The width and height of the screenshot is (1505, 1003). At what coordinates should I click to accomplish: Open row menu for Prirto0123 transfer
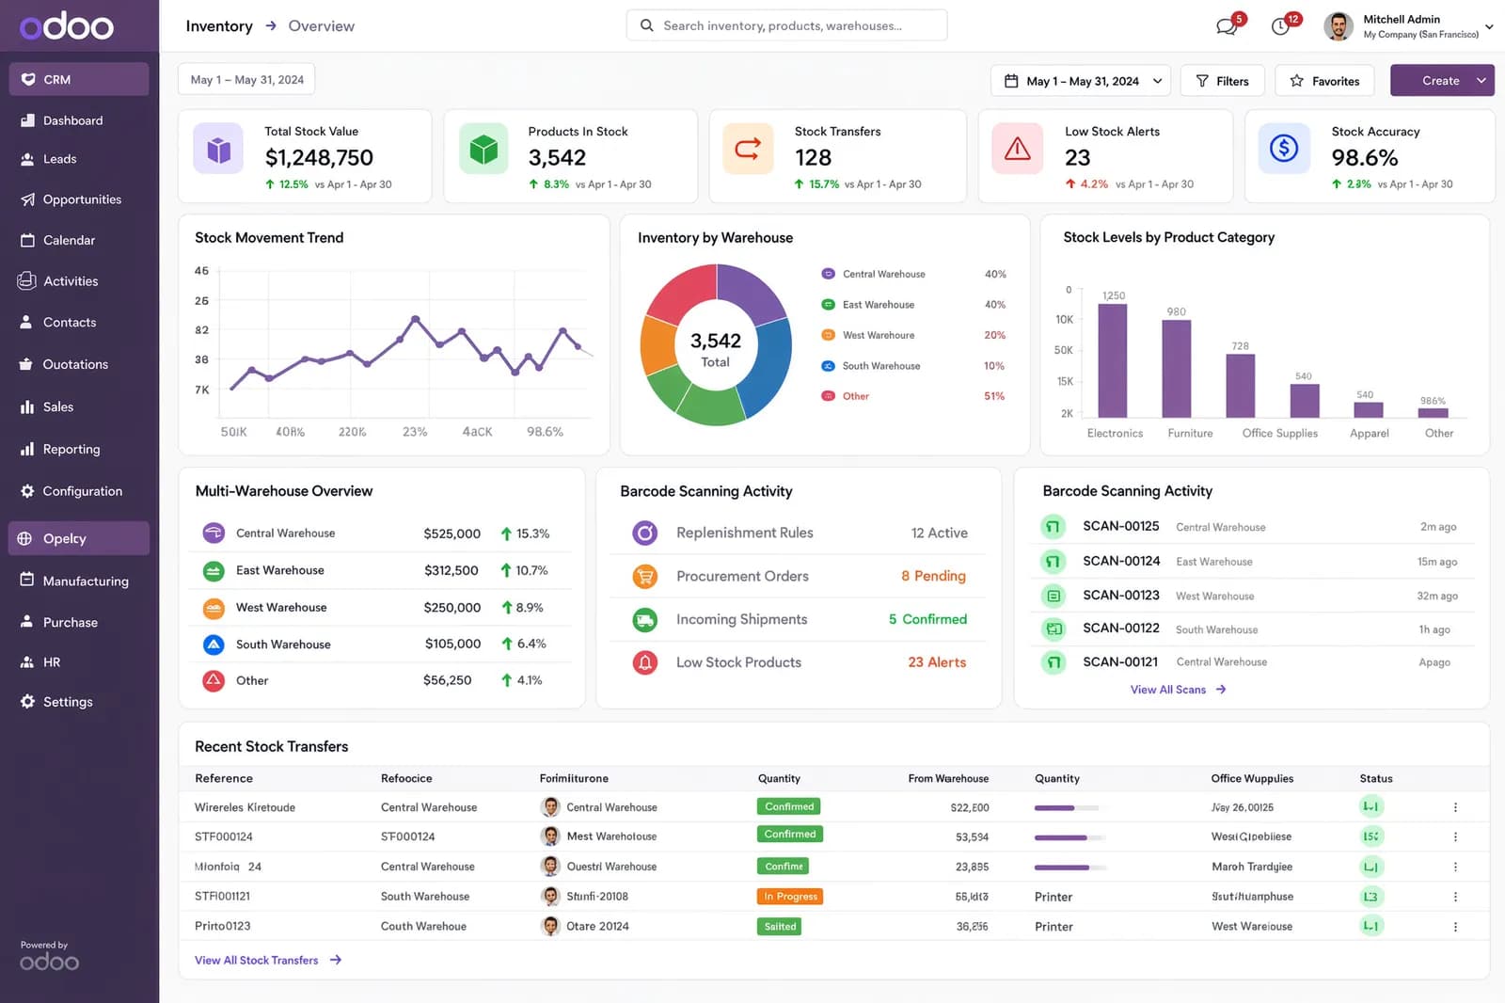pos(1455,927)
